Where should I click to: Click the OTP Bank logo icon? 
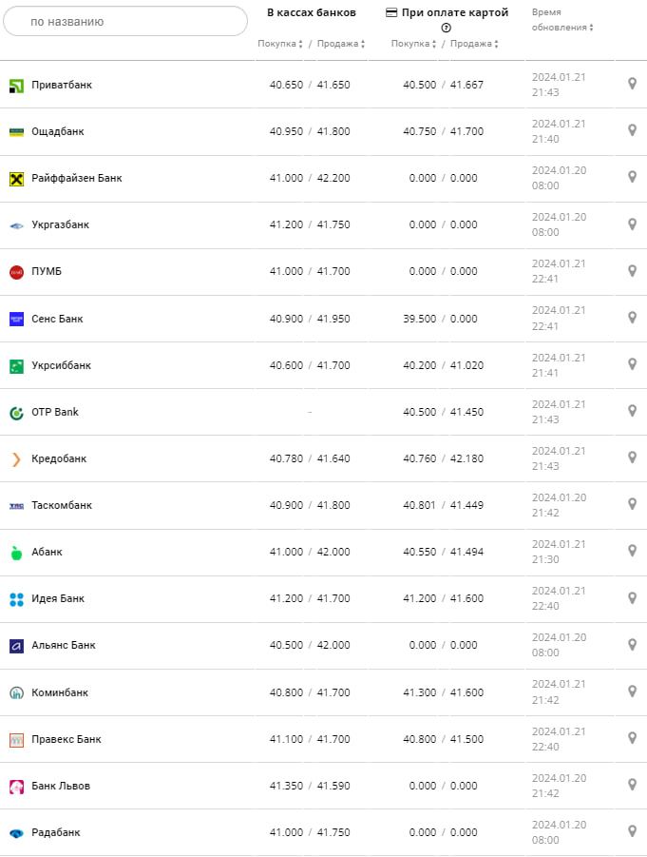pos(16,412)
